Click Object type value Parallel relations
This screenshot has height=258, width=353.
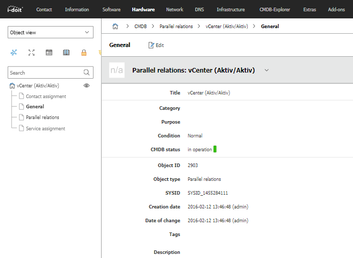[x=204, y=179]
